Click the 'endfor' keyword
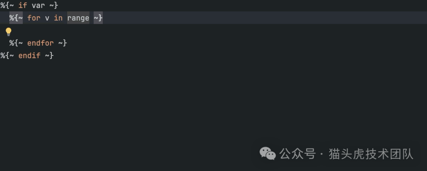Image resolution: width=427 pixels, height=171 pixels. pos(40,43)
